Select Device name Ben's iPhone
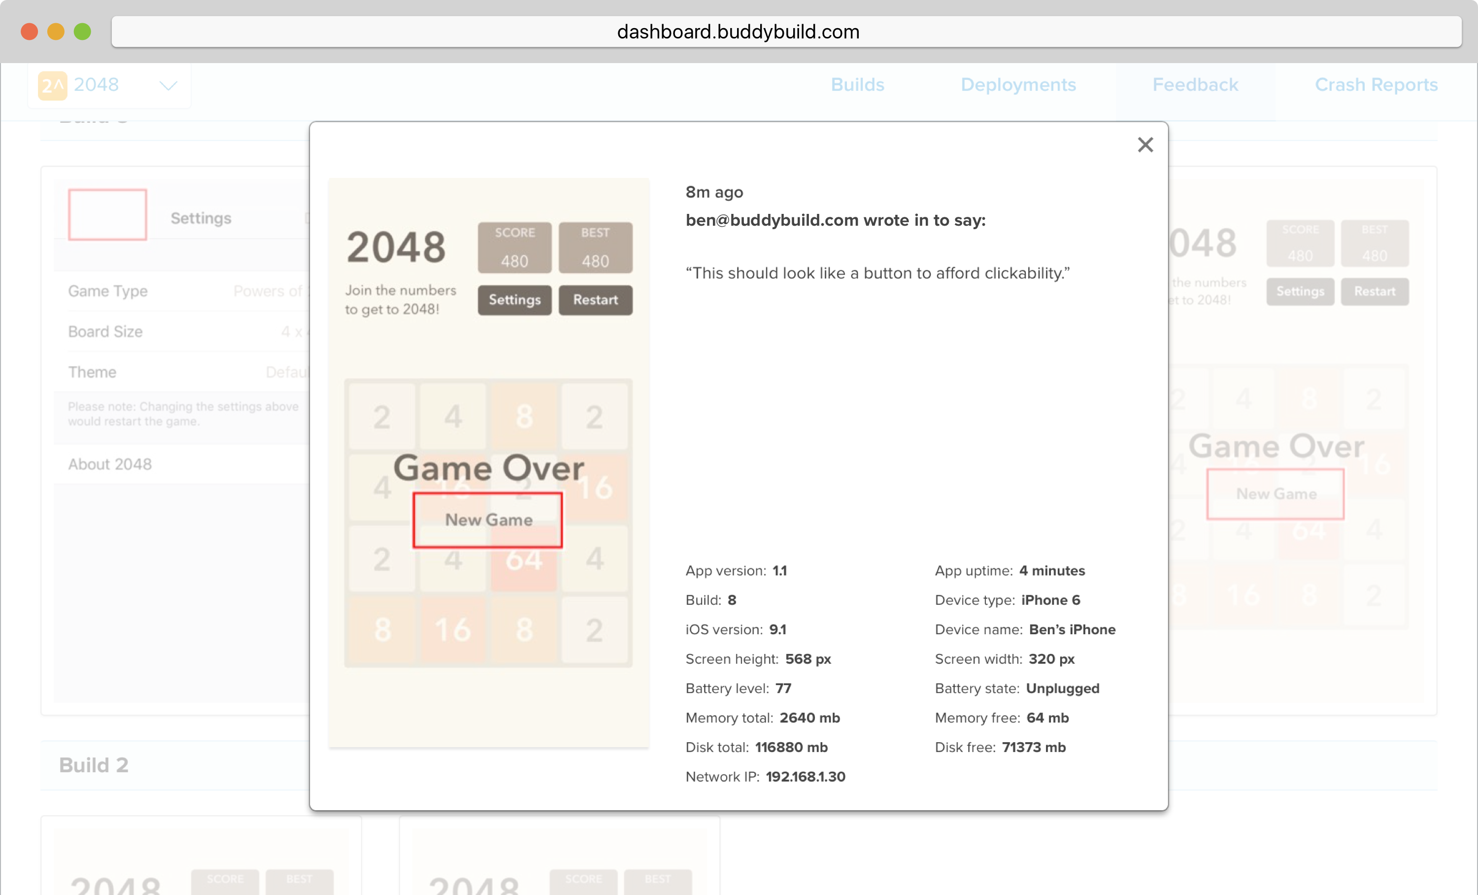1478x895 pixels. 1072,629
